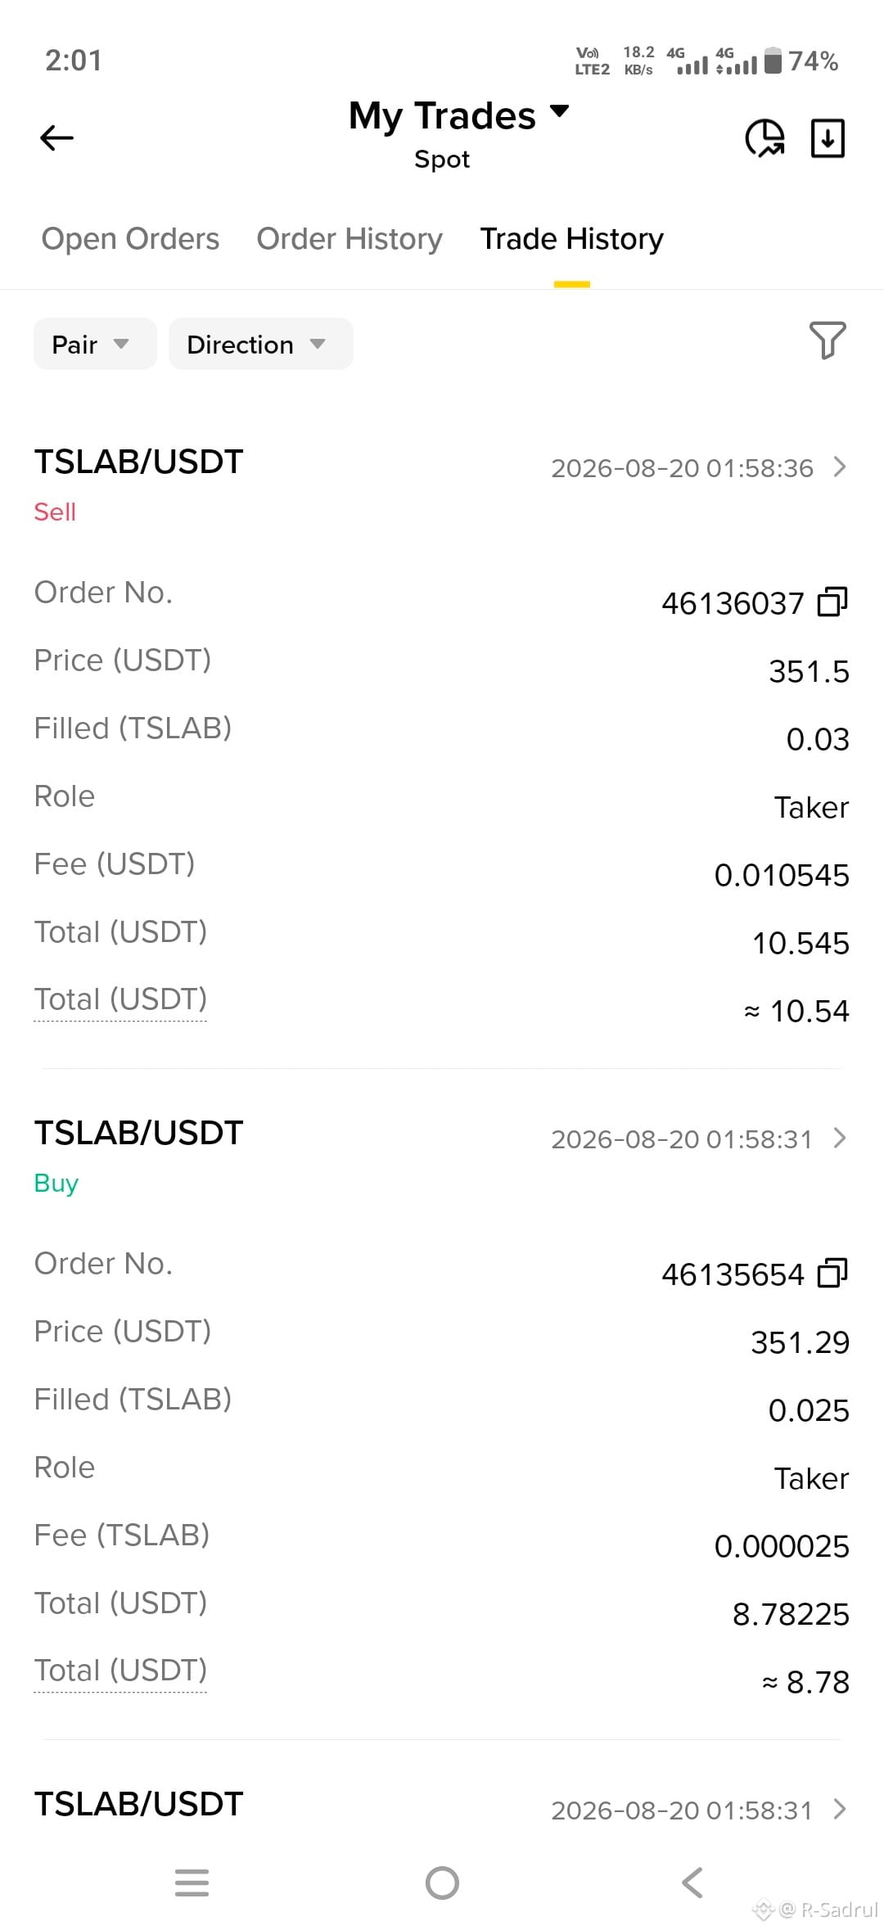This screenshot has height=1930, width=884.
Task: Tap the Android recent apps icon
Action: [x=192, y=1883]
